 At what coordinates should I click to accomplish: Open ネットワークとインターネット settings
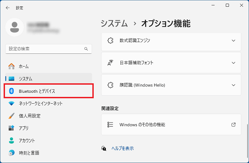tap(48, 103)
